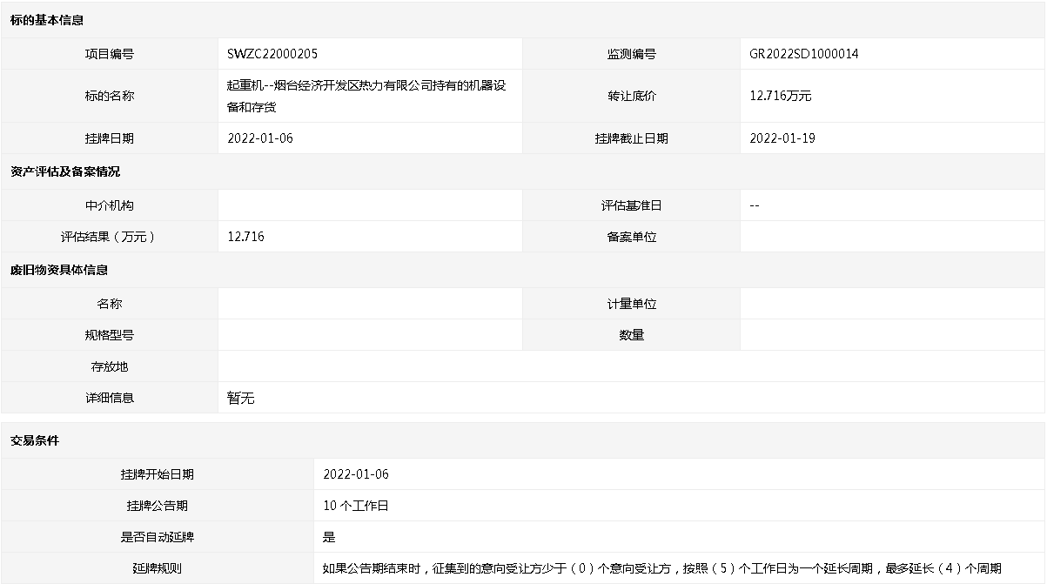
Task: Click the 挂牌公告期 label
Action: (158, 506)
